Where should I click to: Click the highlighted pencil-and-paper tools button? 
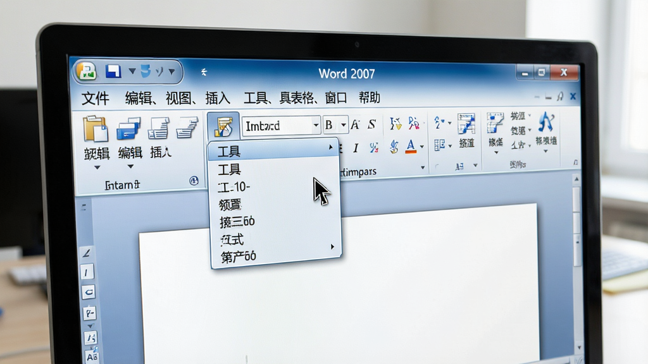(x=223, y=126)
